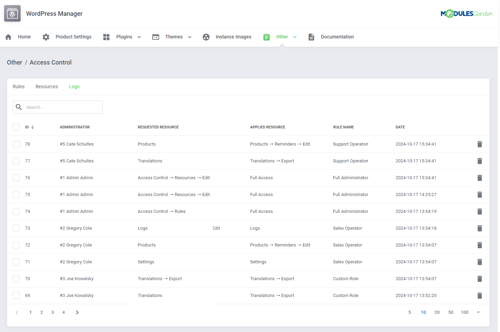Go to page 3 of logs
500x332 pixels.
point(52,312)
